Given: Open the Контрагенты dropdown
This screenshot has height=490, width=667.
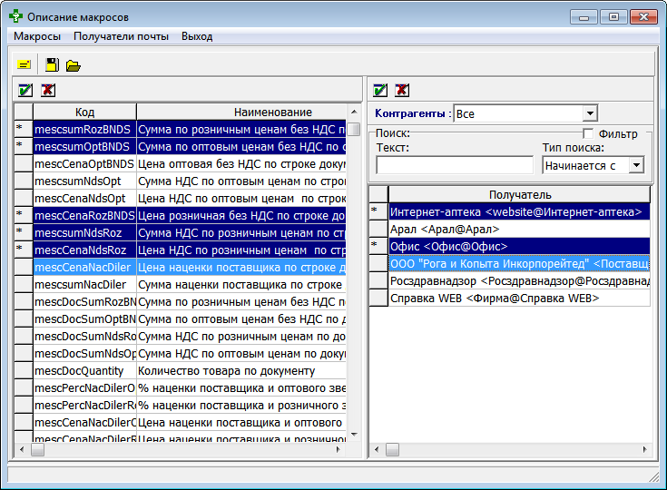Looking at the screenshot, I should pyautogui.click(x=590, y=113).
